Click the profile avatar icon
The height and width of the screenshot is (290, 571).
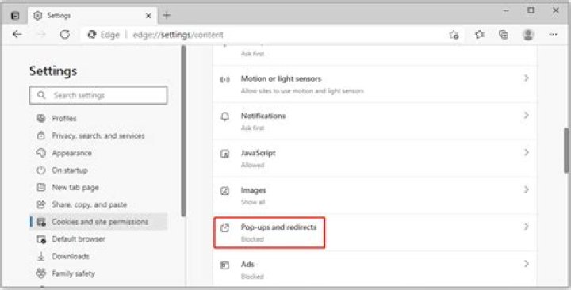pyautogui.click(x=527, y=35)
